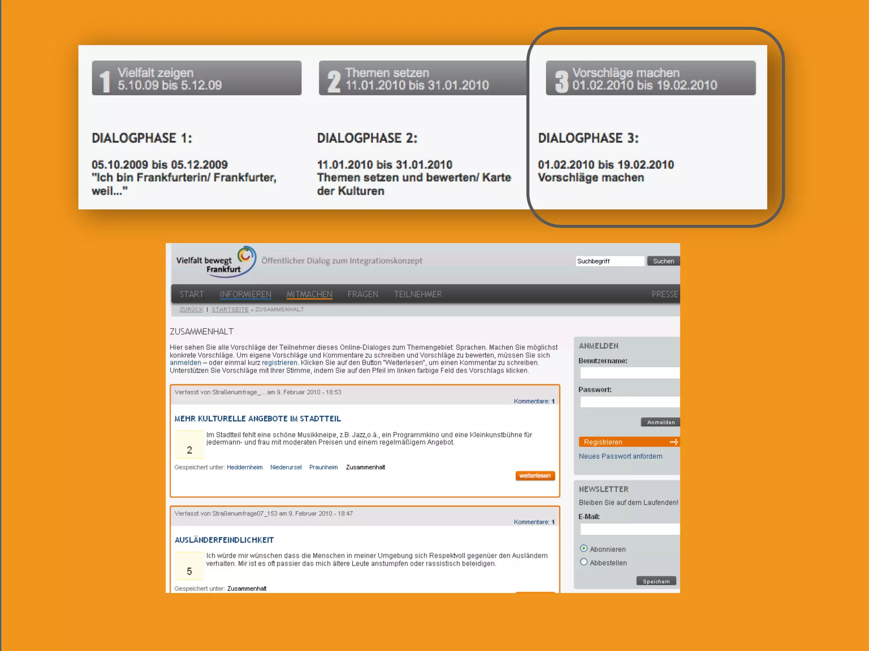Click the Vielfalt bewegt Frankfurt logo

tap(216, 262)
